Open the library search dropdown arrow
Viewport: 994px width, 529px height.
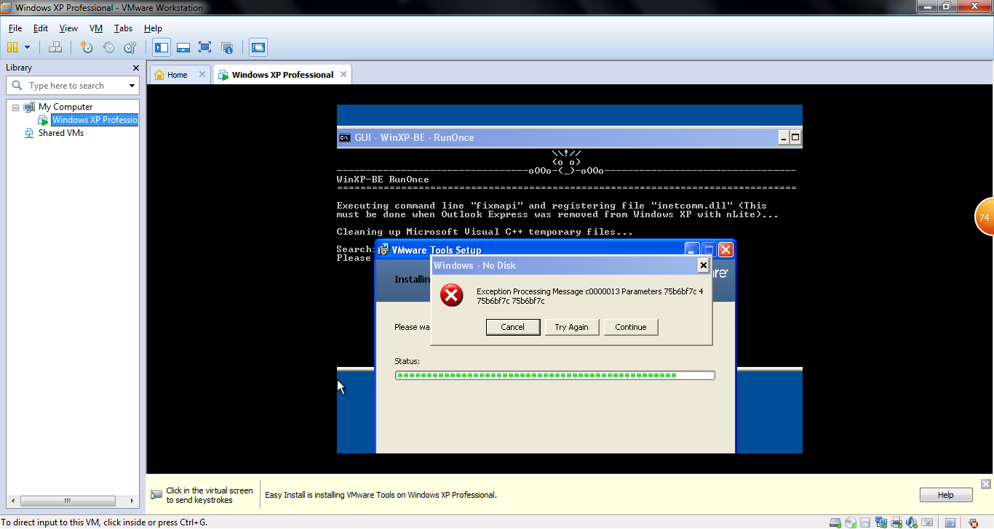132,86
